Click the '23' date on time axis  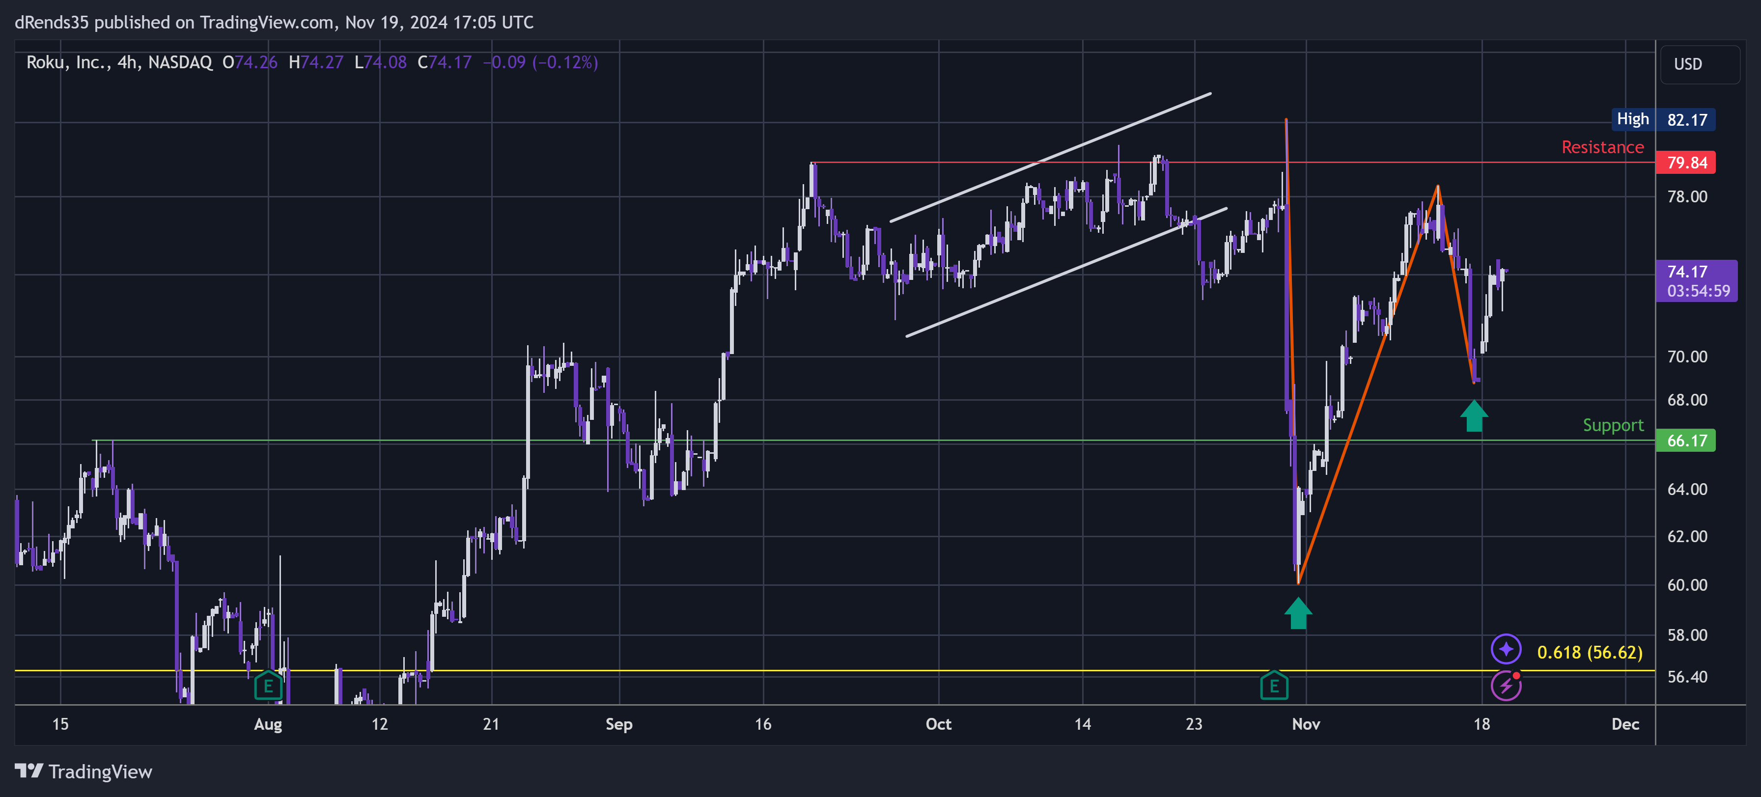coord(1194,724)
